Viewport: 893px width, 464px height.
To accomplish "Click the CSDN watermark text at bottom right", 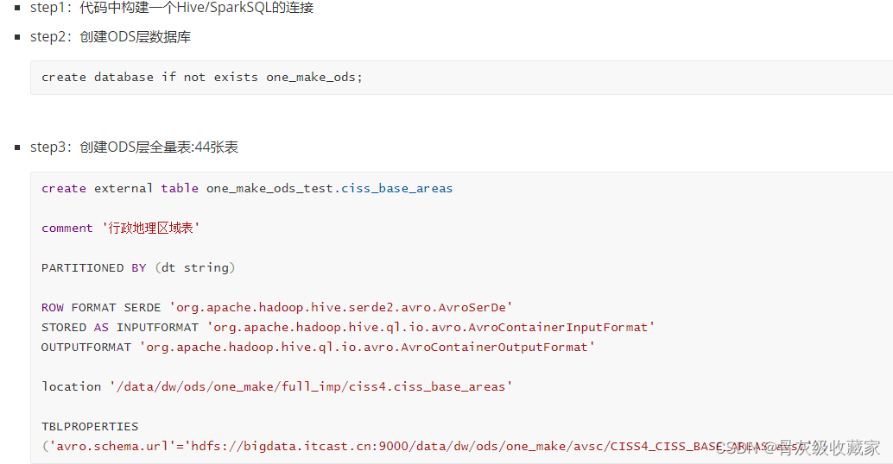I will (x=798, y=448).
